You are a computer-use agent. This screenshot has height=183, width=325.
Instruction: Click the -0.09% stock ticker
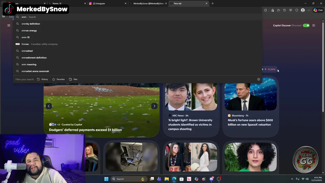(x=270, y=69)
